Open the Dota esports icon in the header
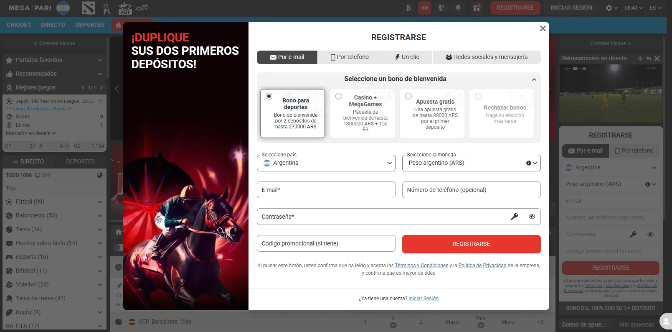 point(89,8)
